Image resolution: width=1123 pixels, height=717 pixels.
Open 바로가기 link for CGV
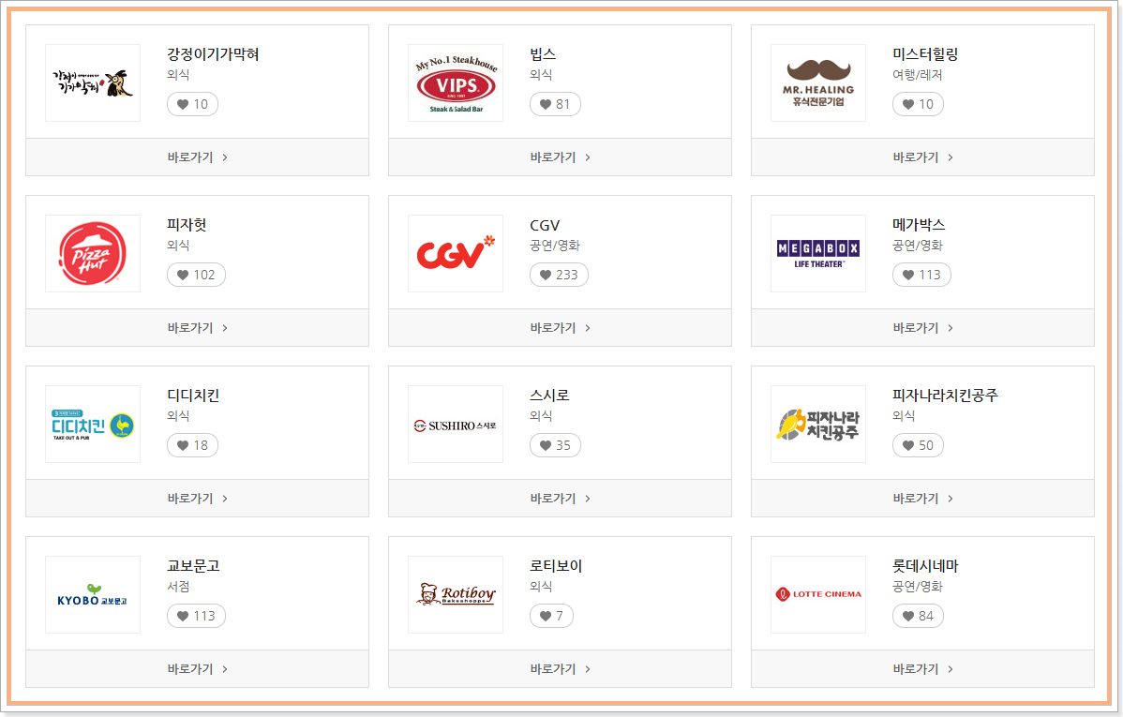(560, 327)
